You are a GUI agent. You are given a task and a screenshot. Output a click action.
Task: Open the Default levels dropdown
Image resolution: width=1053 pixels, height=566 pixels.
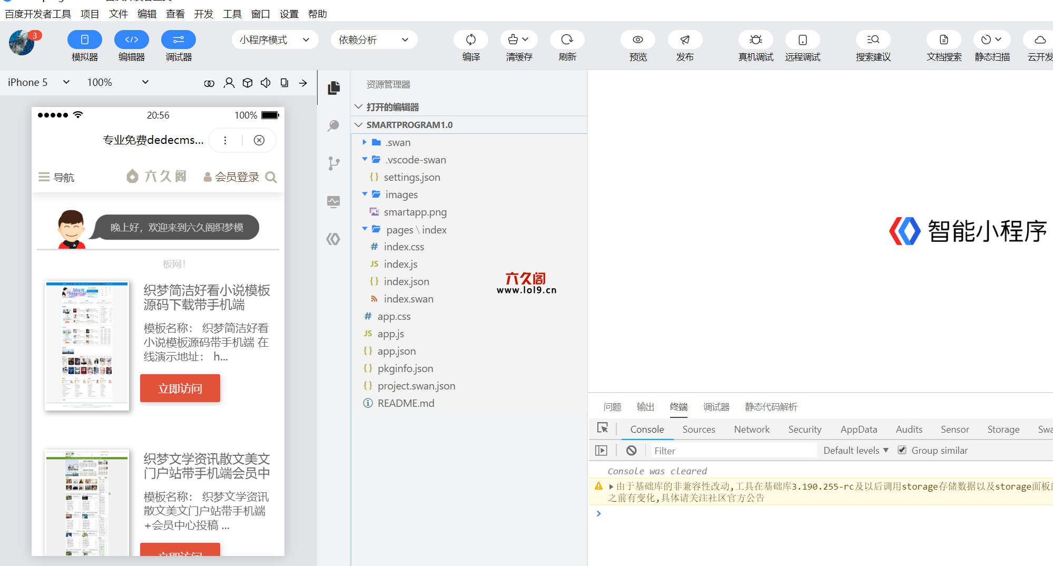point(855,450)
